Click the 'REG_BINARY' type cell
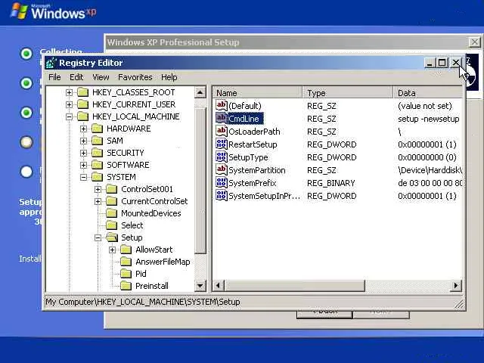Viewport: 484px width, 363px height. 331,183
